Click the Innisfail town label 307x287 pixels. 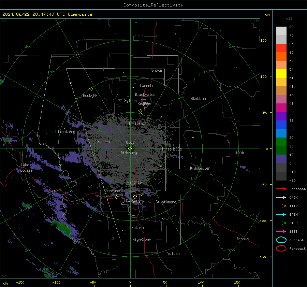pyautogui.click(x=137, y=124)
